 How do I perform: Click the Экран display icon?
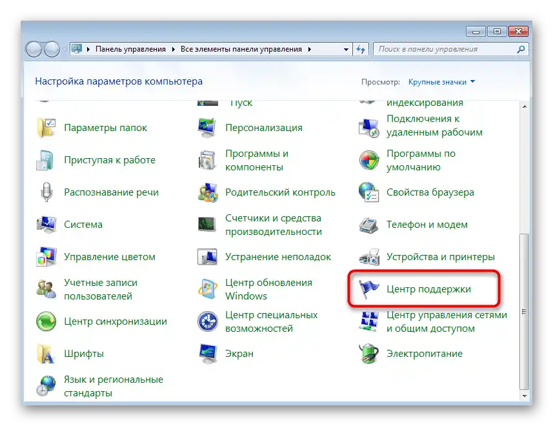tap(208, 354)
